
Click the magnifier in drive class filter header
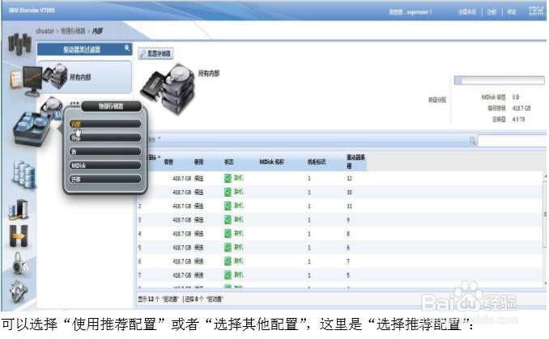[x=127, y=48]
